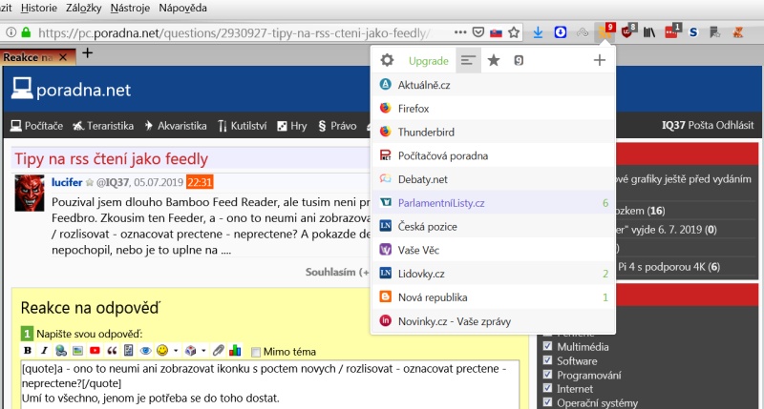Screen dimensions: 764x409
Task: Click the blue download extension icon
Action: click(x=561, y=32)
